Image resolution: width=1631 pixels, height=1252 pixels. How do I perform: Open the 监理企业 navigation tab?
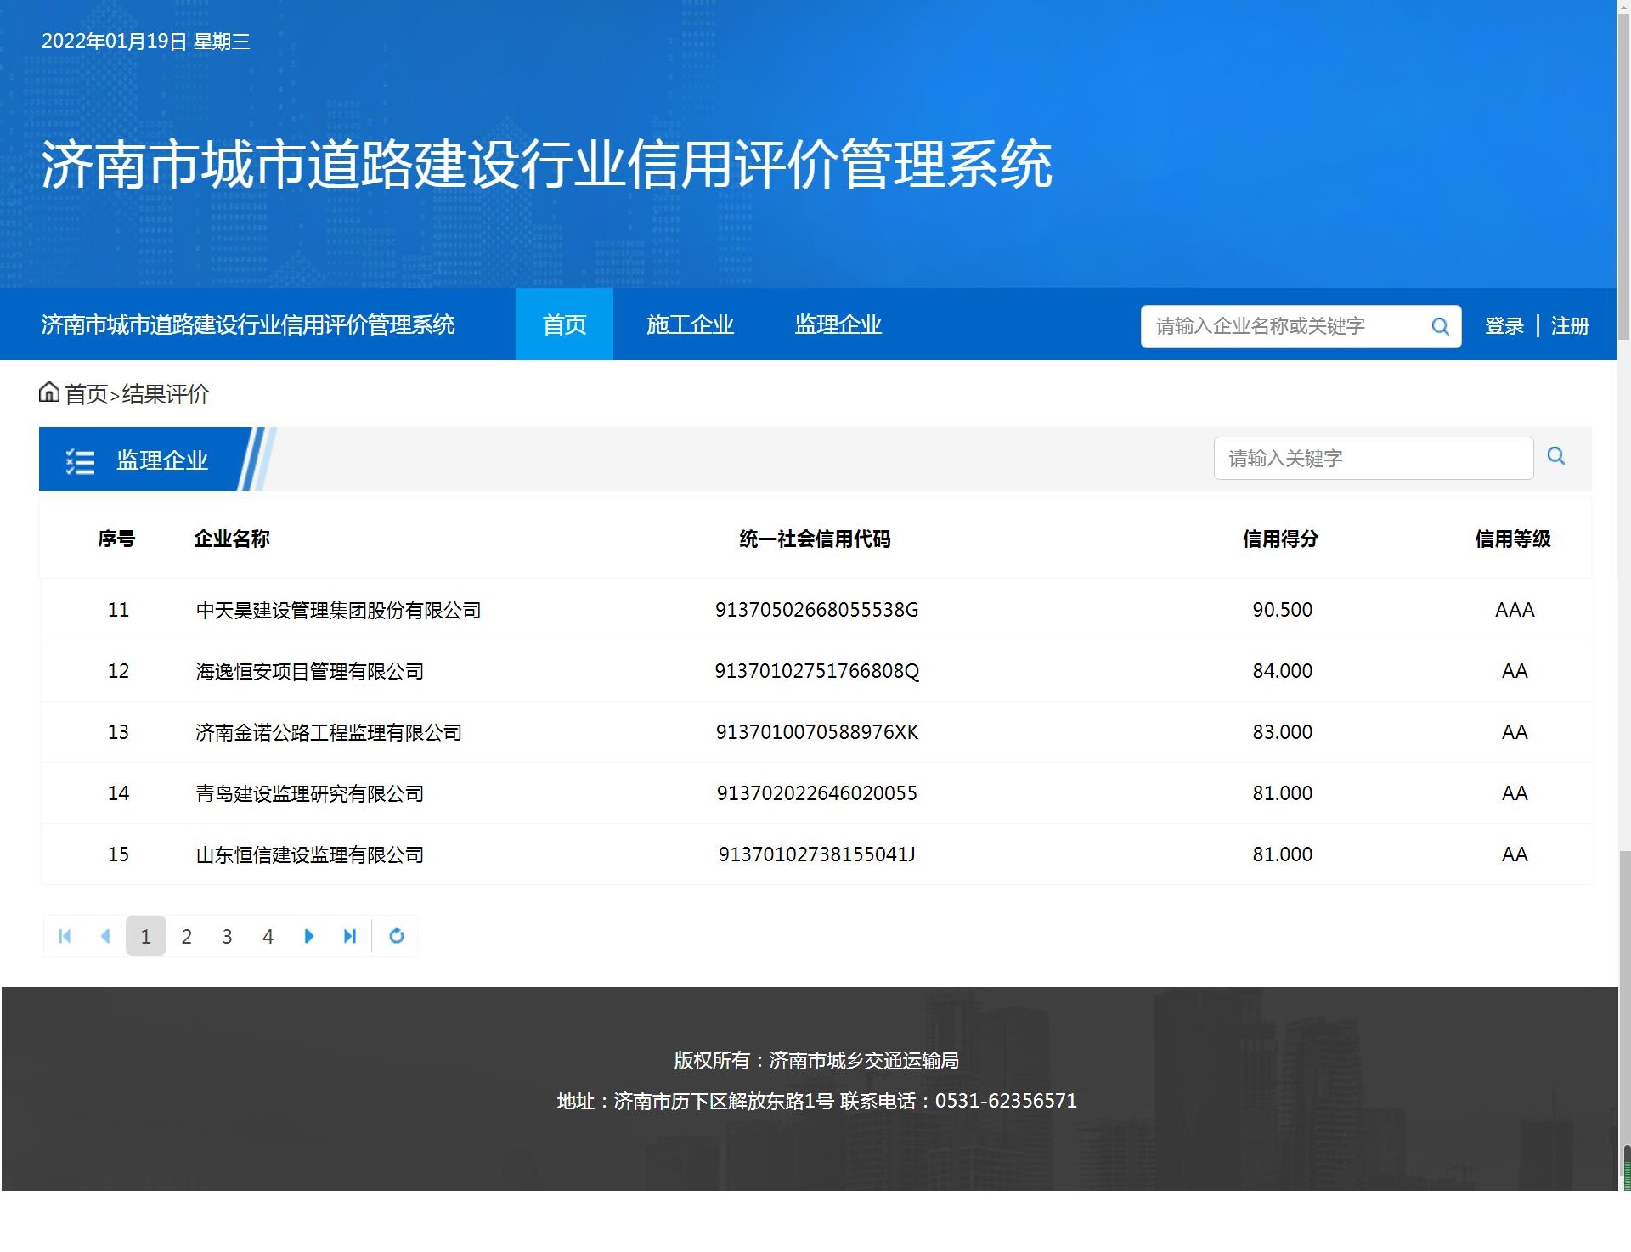pos(838,324)
